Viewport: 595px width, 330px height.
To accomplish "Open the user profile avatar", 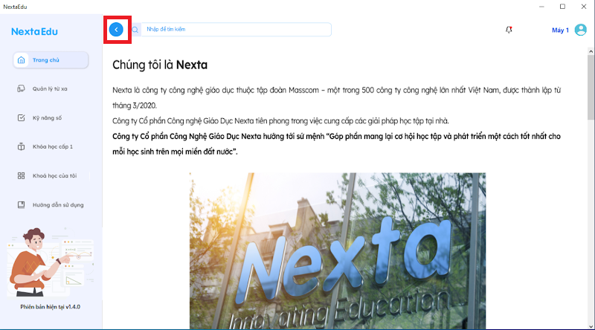I will tap(581, 30).
